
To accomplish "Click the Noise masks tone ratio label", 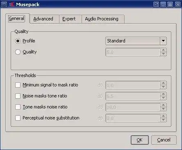I will pos(45,96).
